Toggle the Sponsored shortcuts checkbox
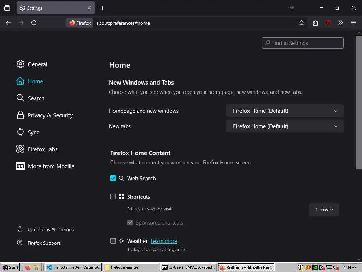This screenshot has height=272, width=362. pyautogui.click(x=130, y=222)
